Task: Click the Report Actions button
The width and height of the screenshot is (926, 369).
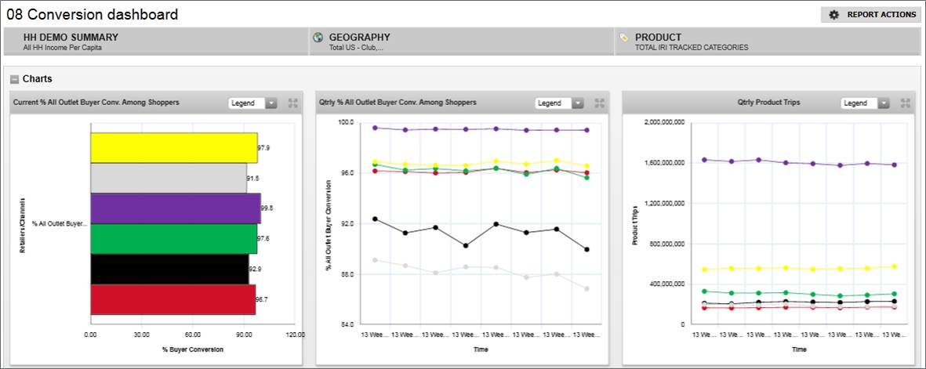Action: (x=870, y=15)
